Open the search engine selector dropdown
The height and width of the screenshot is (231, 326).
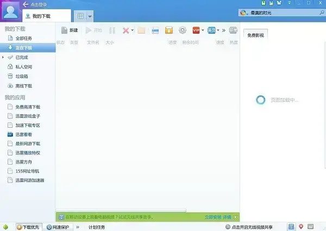[244, 13]
